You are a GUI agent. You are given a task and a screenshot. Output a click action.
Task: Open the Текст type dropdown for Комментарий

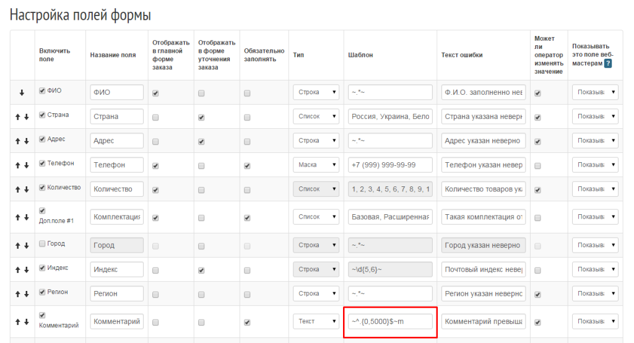316,321
